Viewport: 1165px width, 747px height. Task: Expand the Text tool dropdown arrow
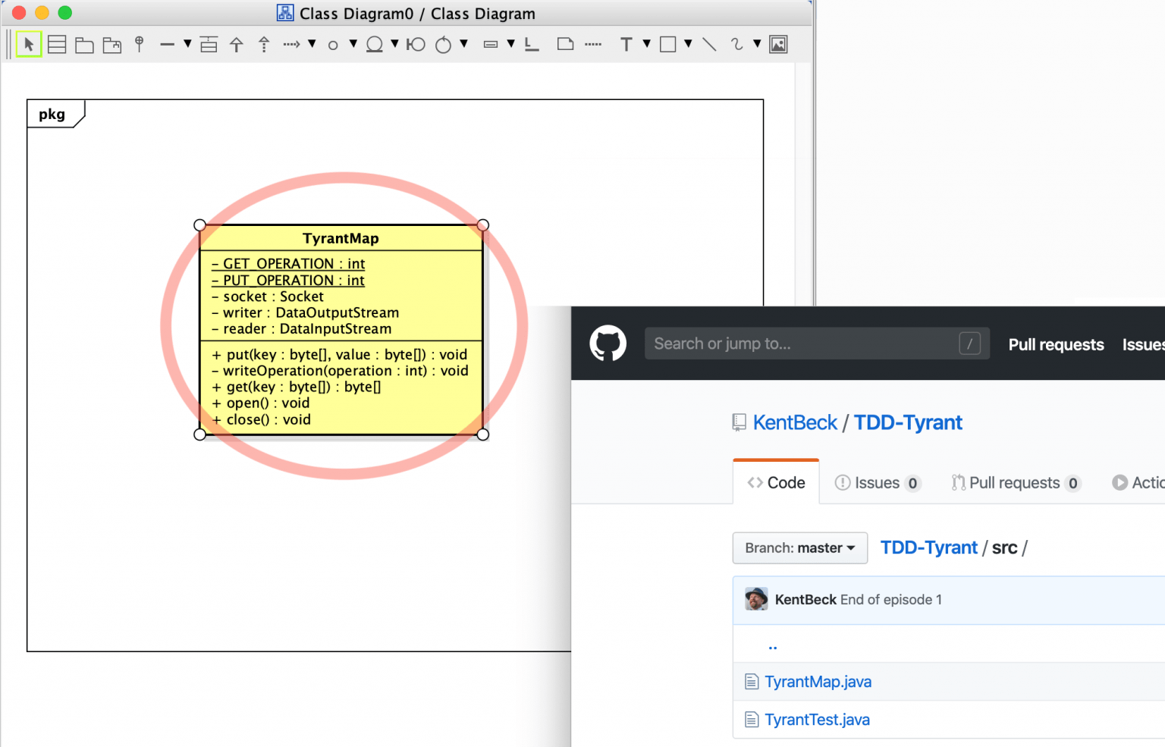pyautogui.click(x=646, y=44)
